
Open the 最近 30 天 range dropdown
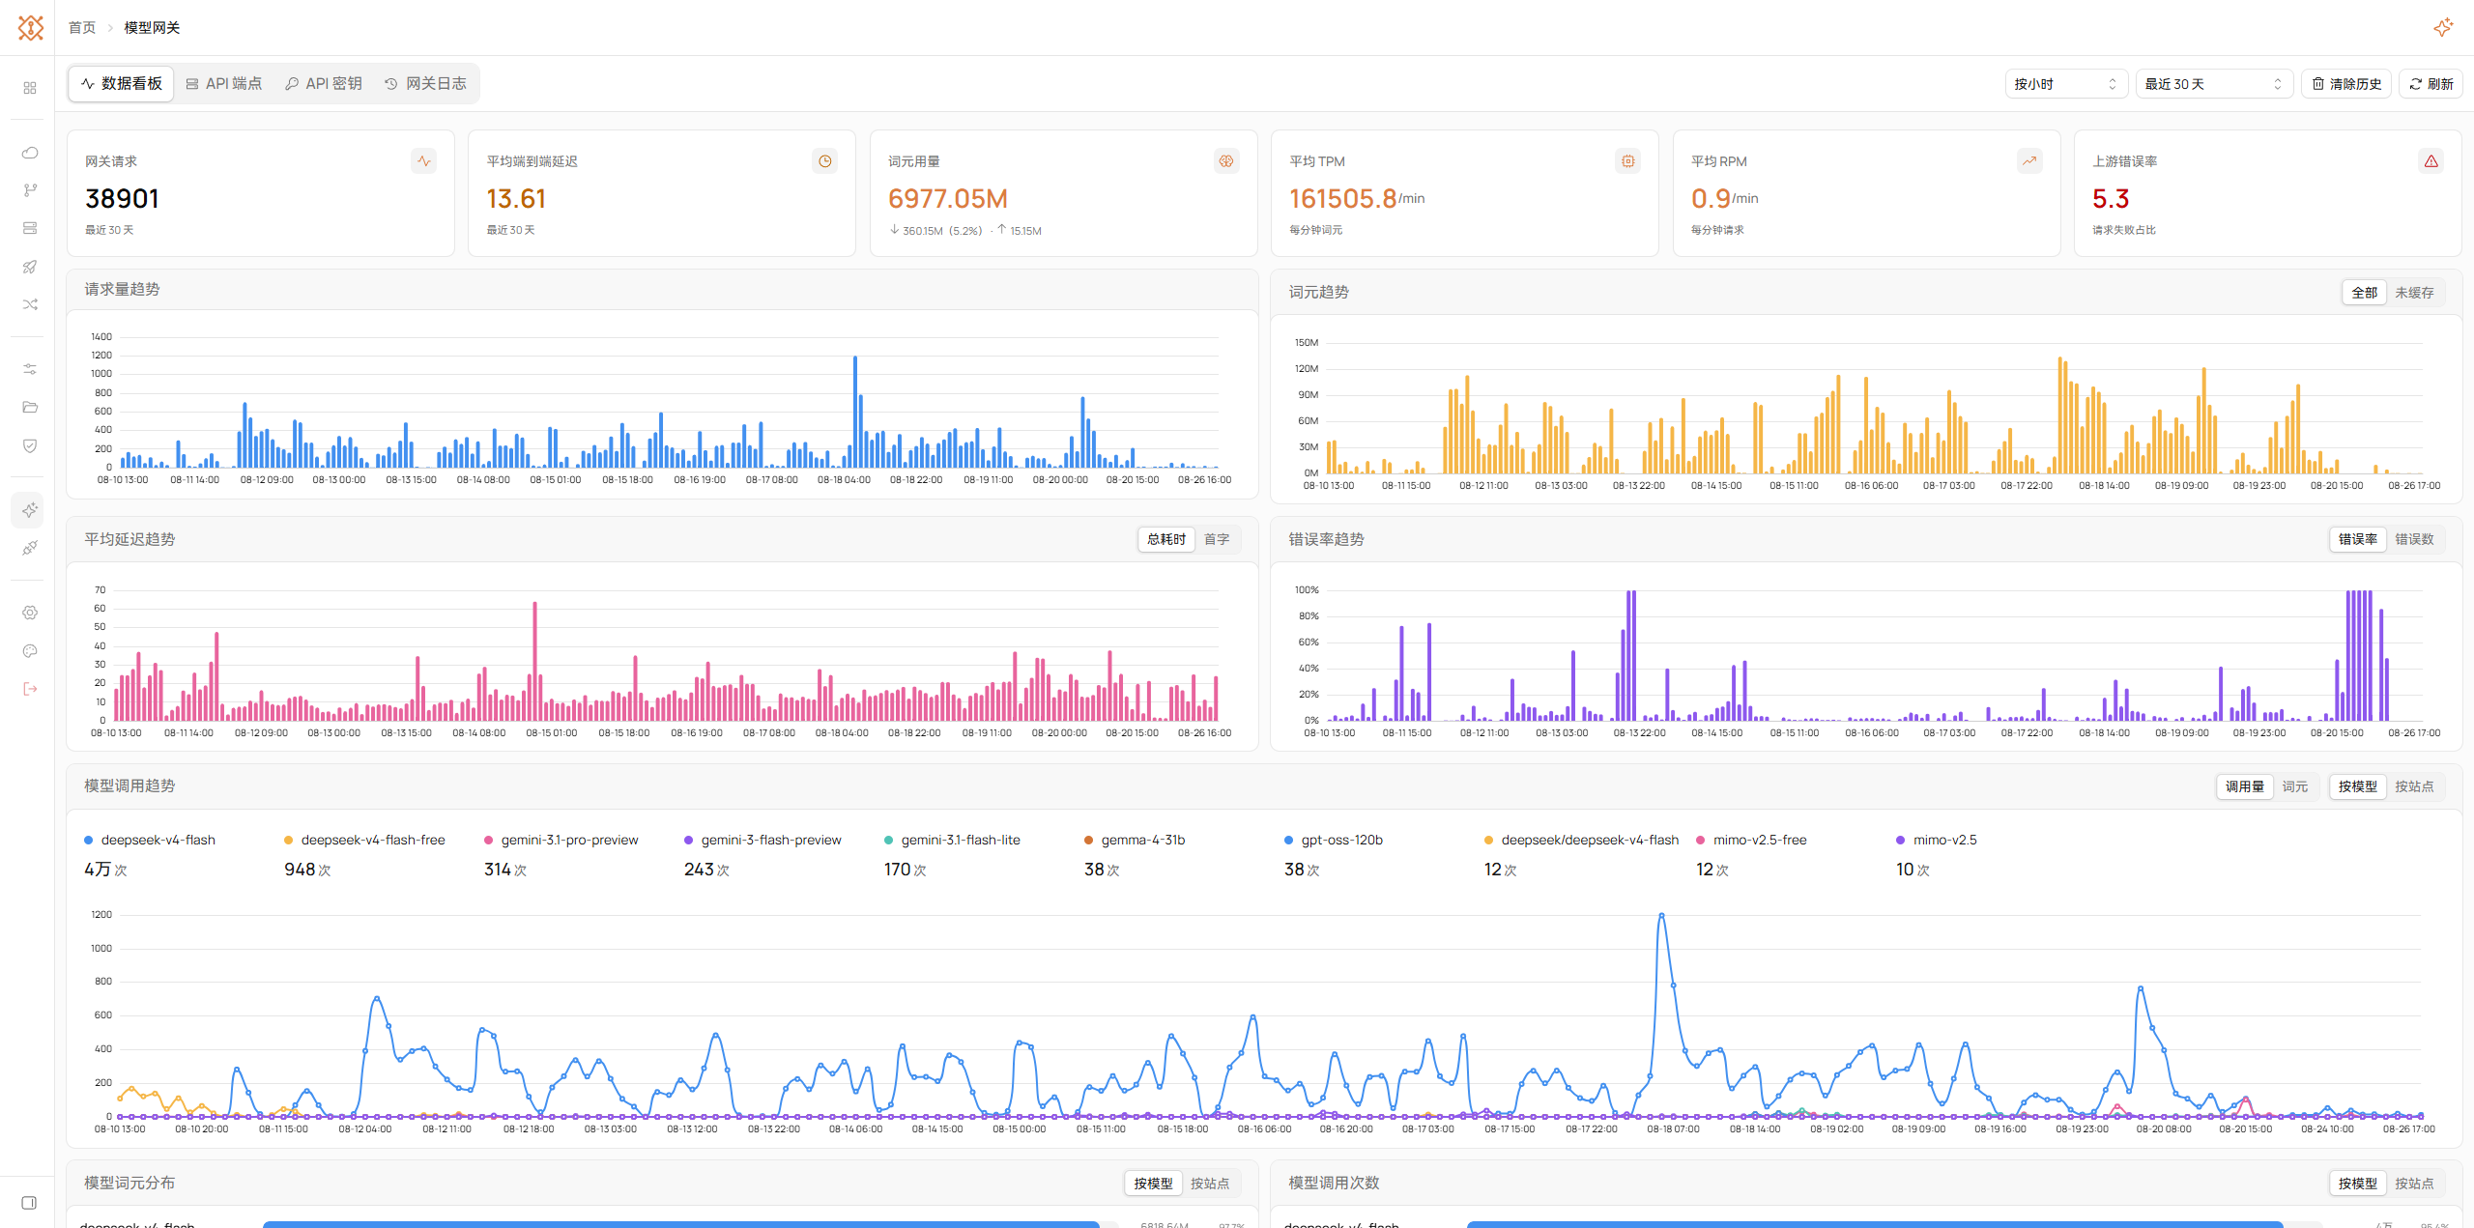point(2213,84)
